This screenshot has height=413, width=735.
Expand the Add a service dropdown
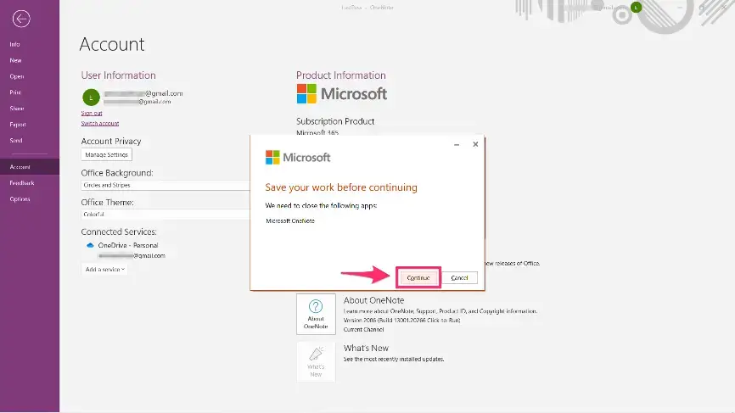pos(104,269)
